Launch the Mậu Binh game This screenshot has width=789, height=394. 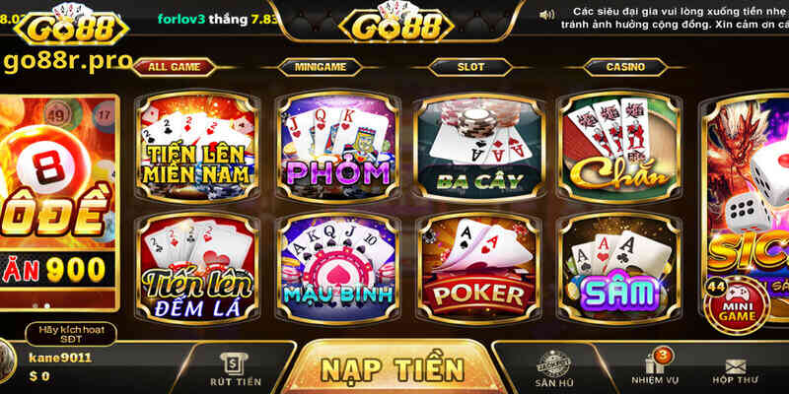pos(337,268)
